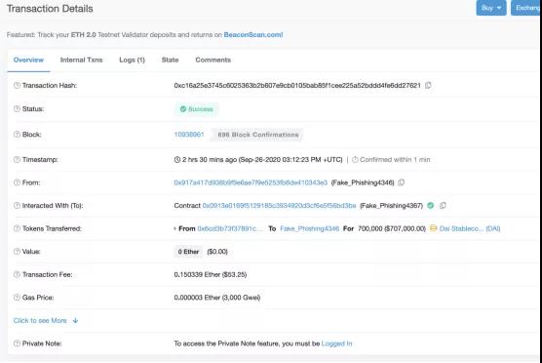542x363 pixels.
Task: Click the help icon beside Gas Price
Action: click(17, 298)
